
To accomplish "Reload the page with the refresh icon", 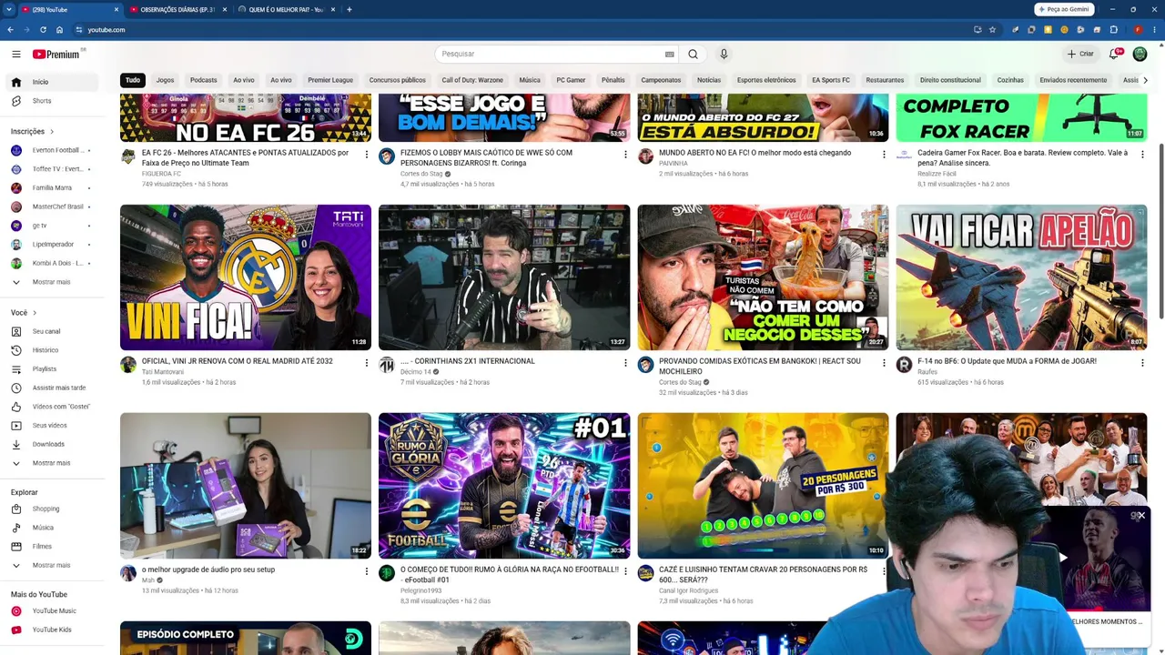I will (x=43, y=29).
